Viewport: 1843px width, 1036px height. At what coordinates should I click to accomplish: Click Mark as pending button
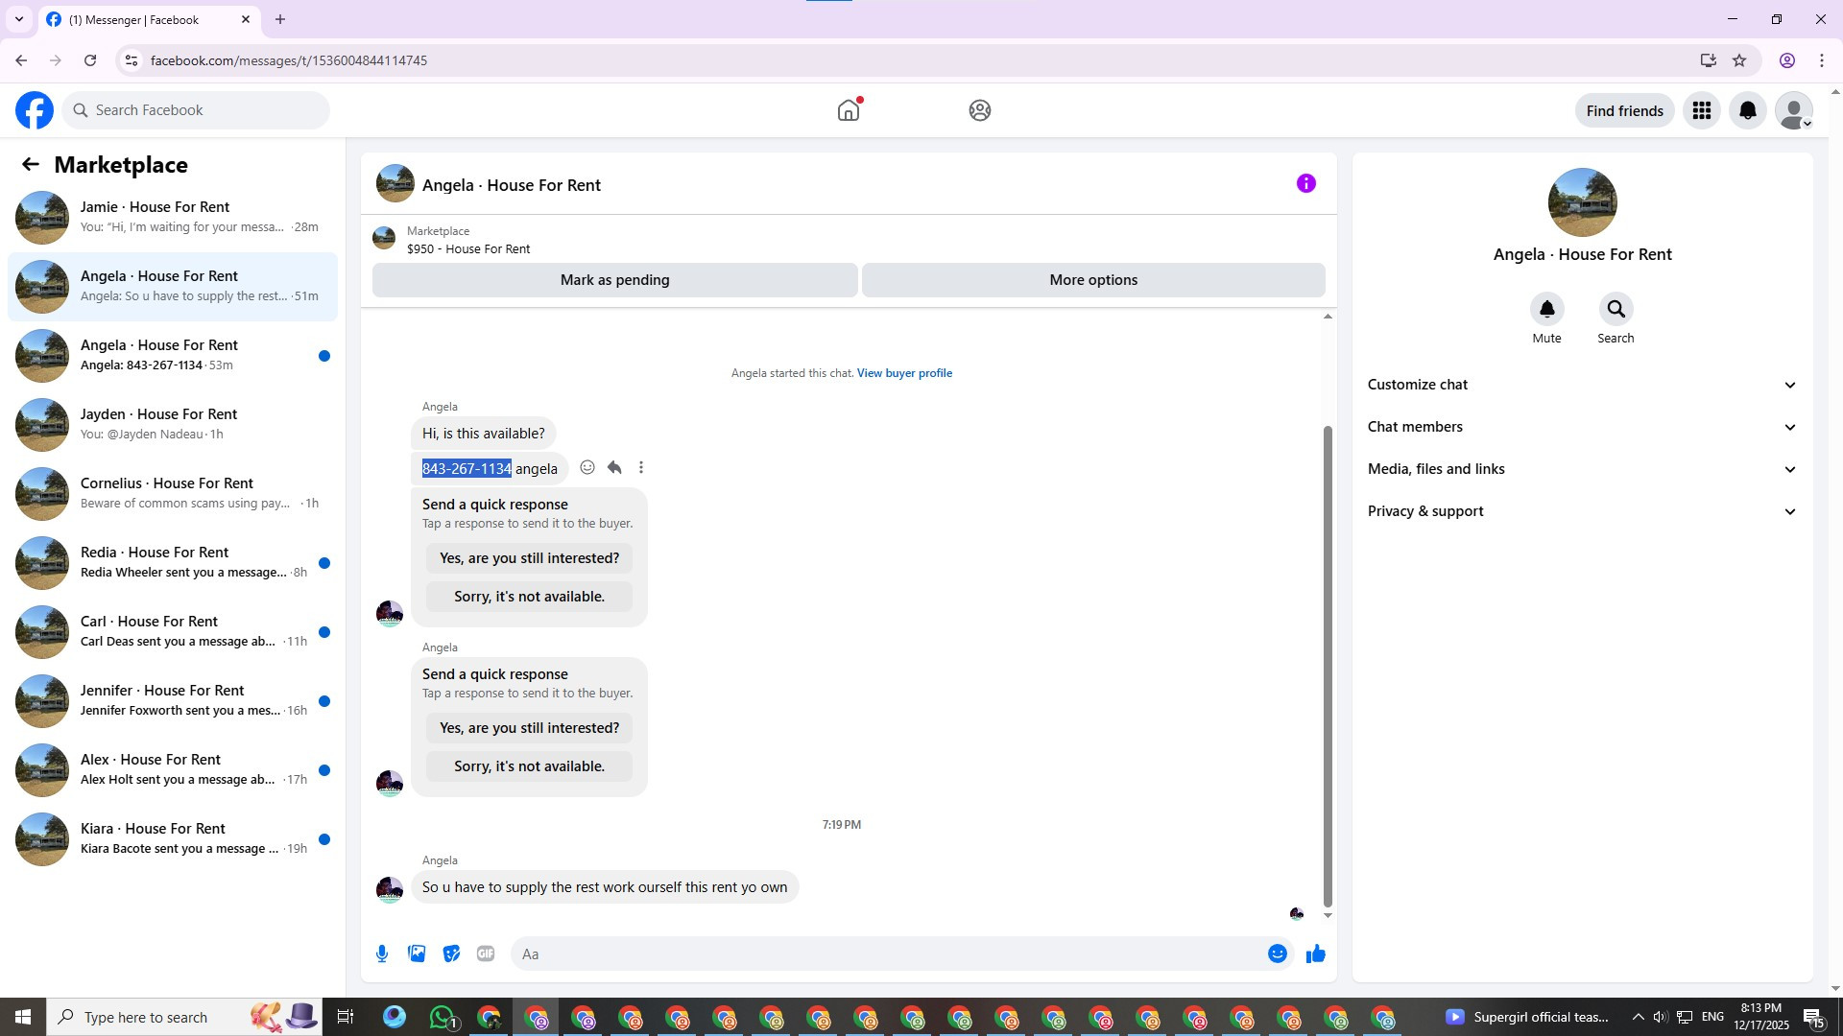point(614,280)
